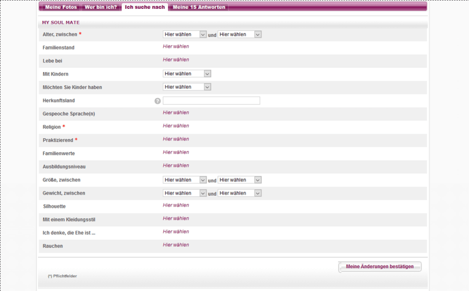
Task: Click Hier wählen for Familienwerte
Action: click(176, 152)
